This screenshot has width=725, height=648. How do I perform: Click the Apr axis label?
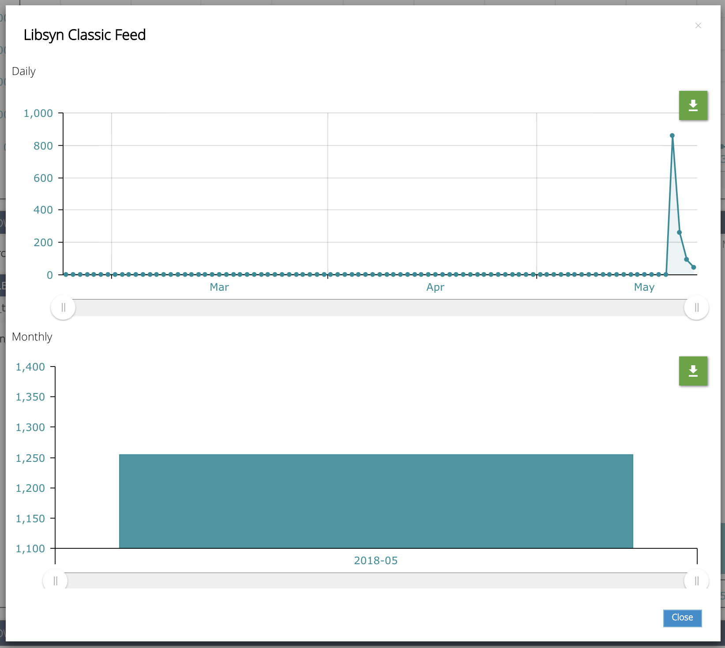pos(435,287)
